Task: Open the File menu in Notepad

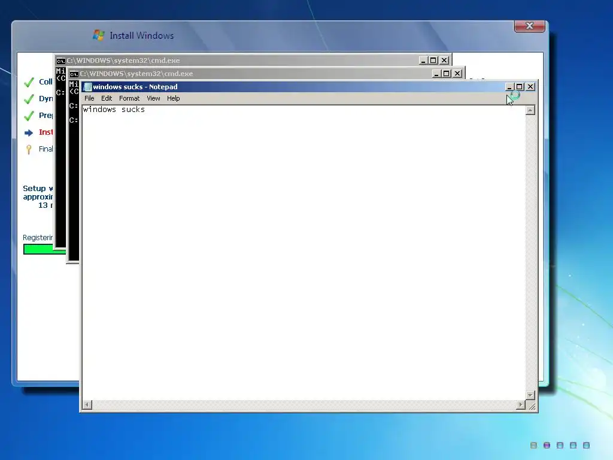Action: 89,98
